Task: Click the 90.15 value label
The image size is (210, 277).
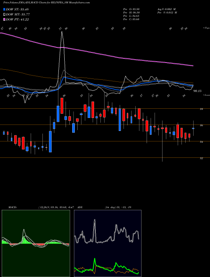Action: point(197,91)
